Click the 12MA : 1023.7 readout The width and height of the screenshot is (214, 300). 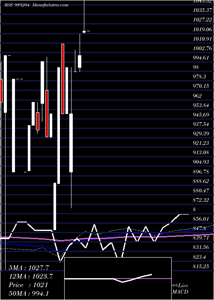[31, 276]
